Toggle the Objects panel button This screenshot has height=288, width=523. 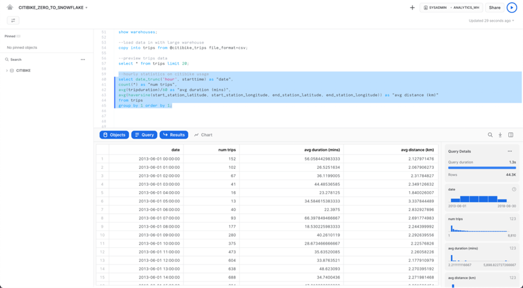(114, 135)
